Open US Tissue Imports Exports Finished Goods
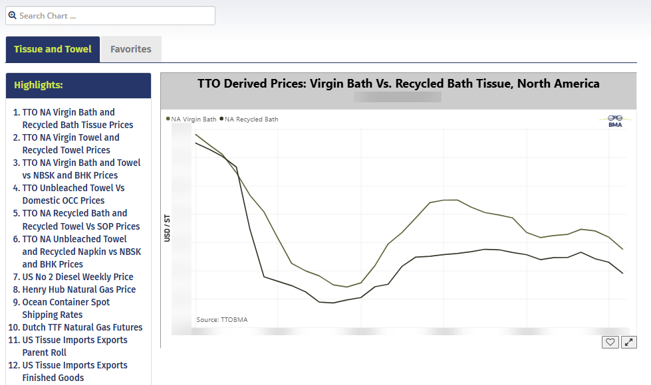Screen dimensions: 651x385 pyautogui.click(x=74, y=371)
